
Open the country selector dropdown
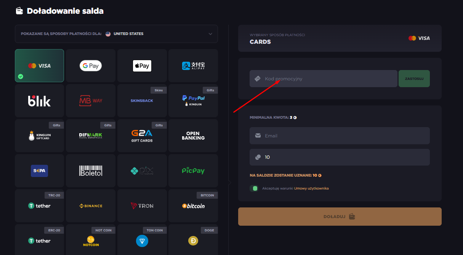click(116, 34)
